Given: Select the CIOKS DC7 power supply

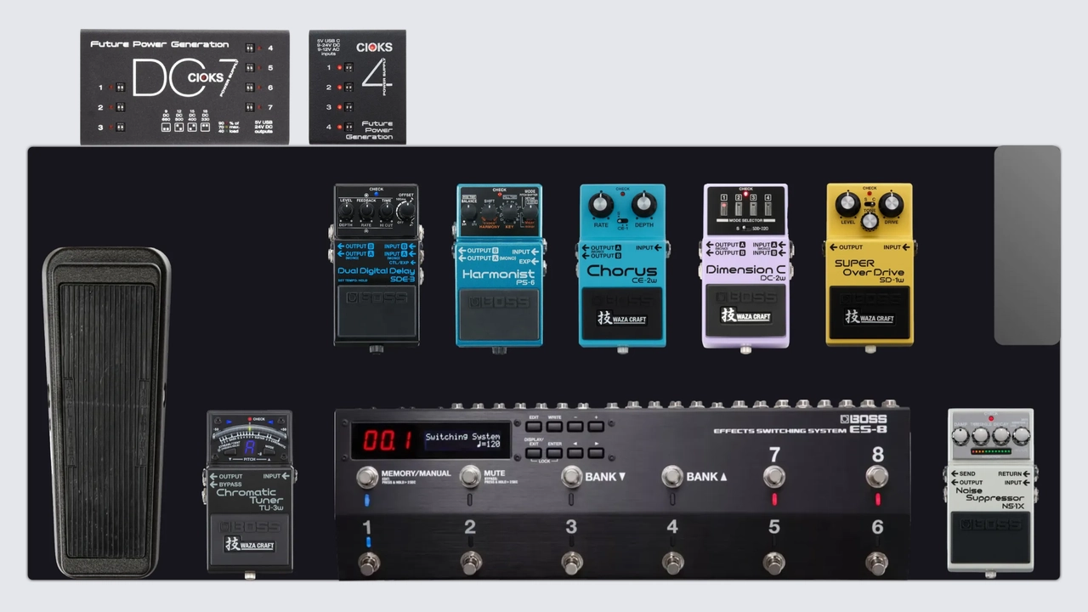Looking at the screenshot, I should [184, 87].
